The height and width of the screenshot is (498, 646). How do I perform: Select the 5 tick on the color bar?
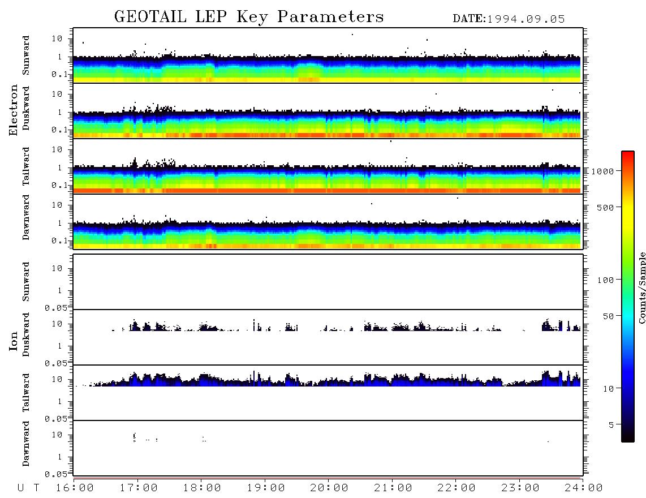[611, 424]
